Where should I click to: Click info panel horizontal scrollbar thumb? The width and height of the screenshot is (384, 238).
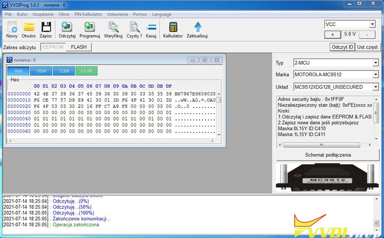322,145
